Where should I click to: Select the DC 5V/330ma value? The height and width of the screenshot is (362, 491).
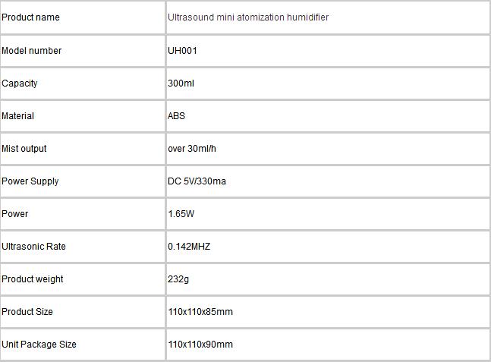[x=197, y=181]
